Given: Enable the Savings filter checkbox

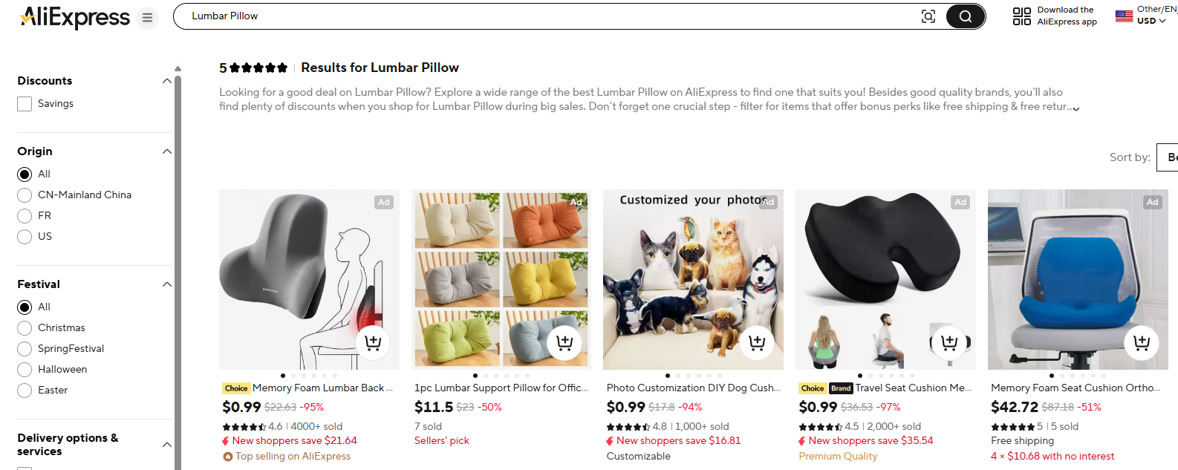Looking at the screenshot, I should 24,104.
